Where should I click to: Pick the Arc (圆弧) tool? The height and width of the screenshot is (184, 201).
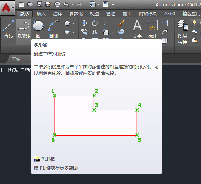[x=54, y=29]
